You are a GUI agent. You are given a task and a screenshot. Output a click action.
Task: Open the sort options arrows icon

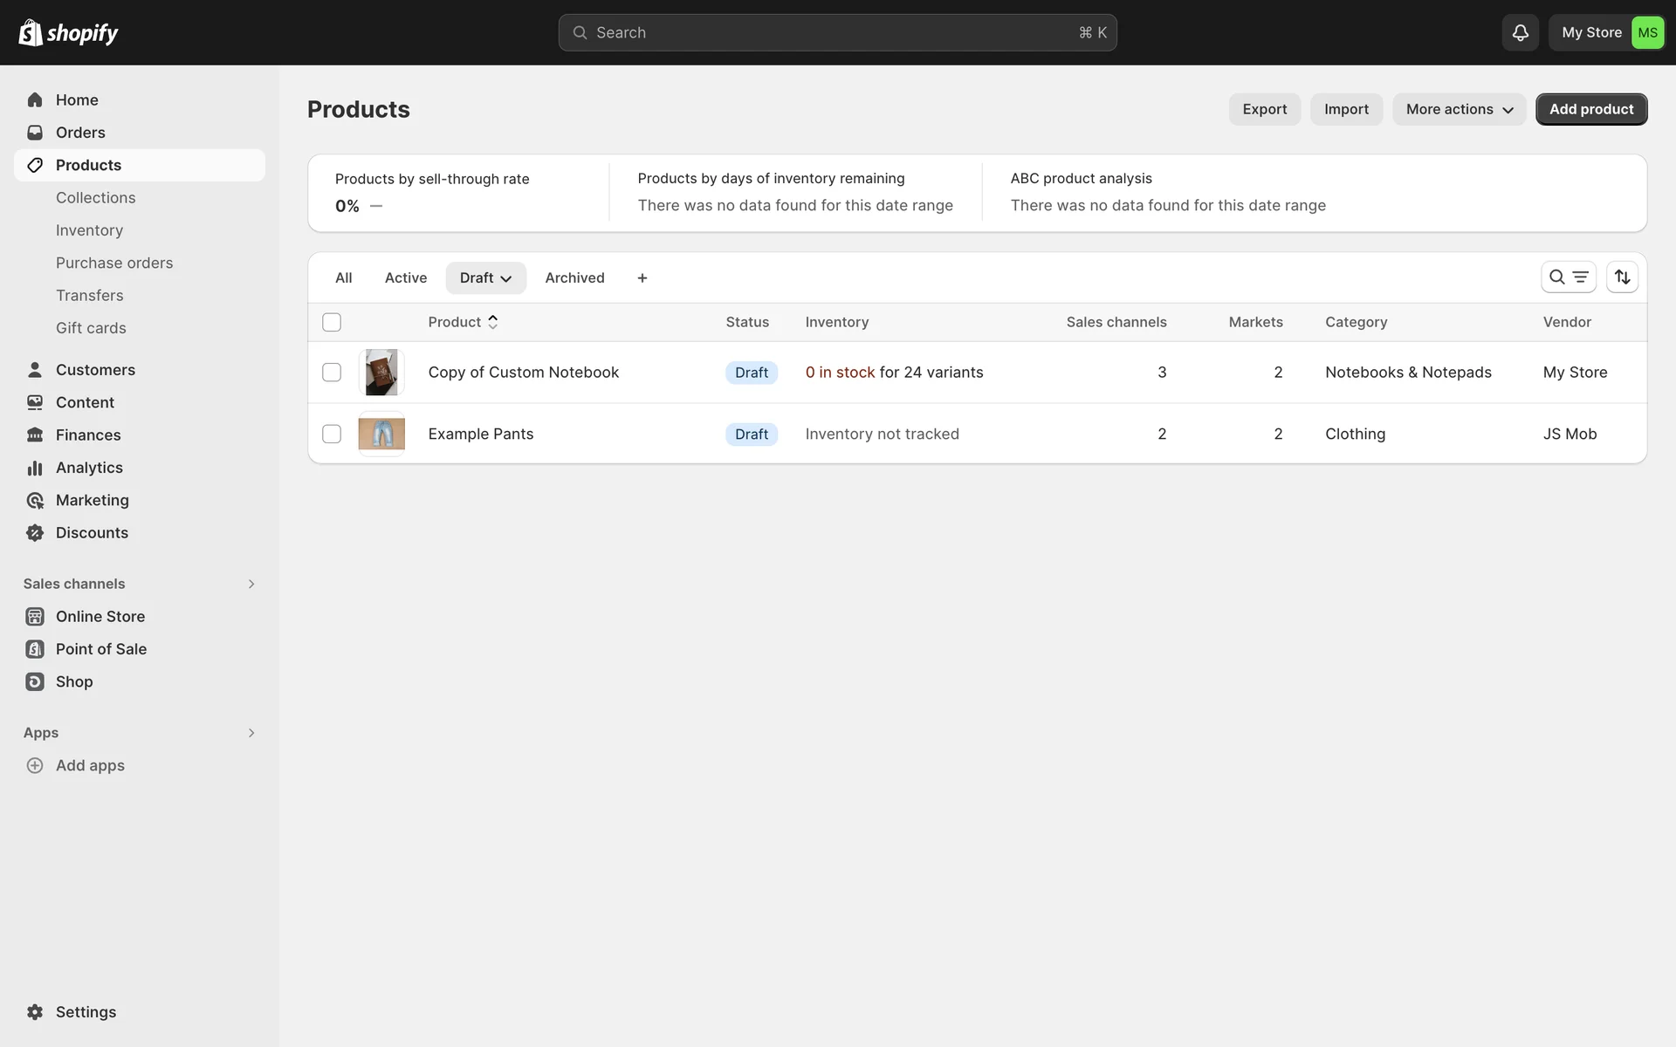pyautogui.click(x=1622, y=277)
